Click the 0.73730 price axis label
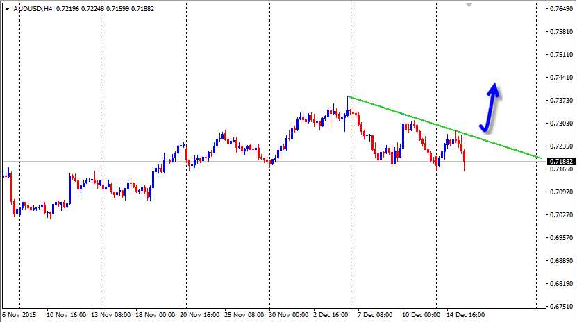This screenshot has height=322, width=577. pos(561,101)
